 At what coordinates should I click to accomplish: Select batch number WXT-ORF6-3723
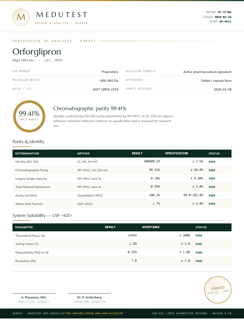106,89
